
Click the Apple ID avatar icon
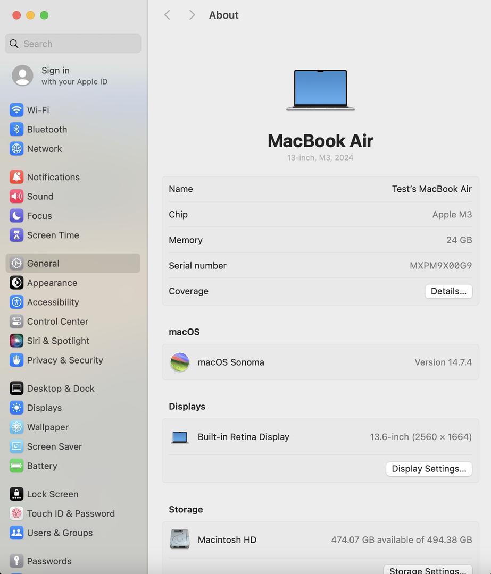point(22,75)
